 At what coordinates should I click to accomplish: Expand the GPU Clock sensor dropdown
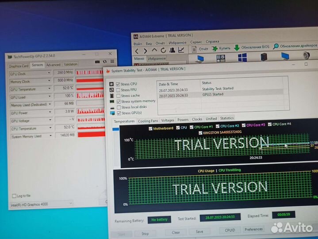[x=49, y=73]
